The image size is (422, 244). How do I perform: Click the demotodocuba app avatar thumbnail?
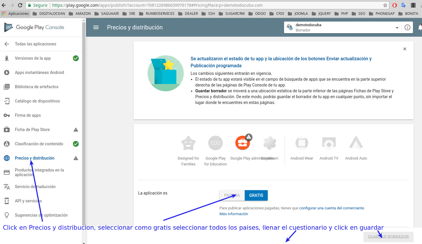tap(290, 27)
